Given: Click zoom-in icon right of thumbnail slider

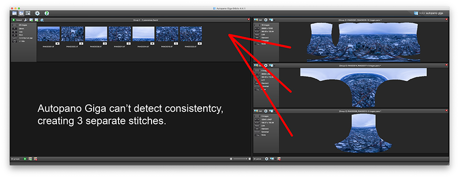Looking at the screenshot, I should point(250,159).
